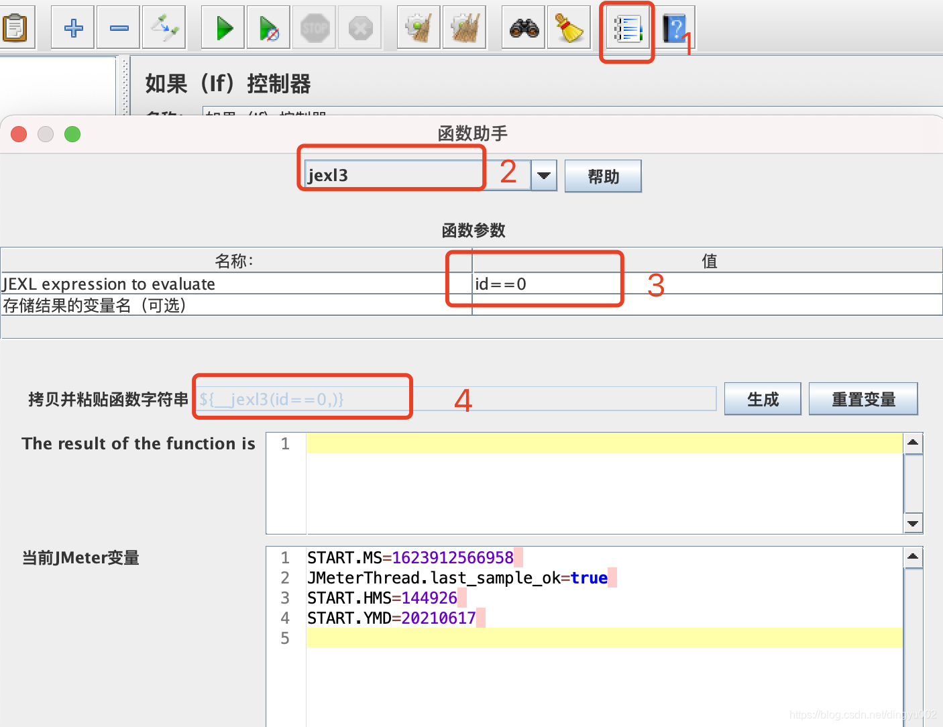Viewport: 943px width, 727px height.
Task: Expand the function list dropdown arrow
Action: [x=544, y=175]
